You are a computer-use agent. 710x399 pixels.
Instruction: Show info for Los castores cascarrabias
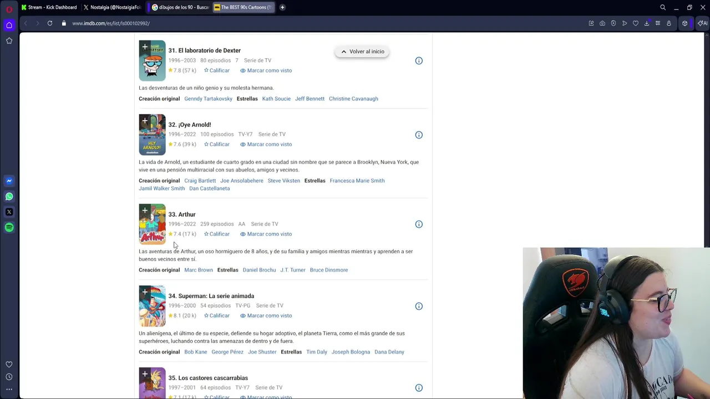[x=419, y=388]
